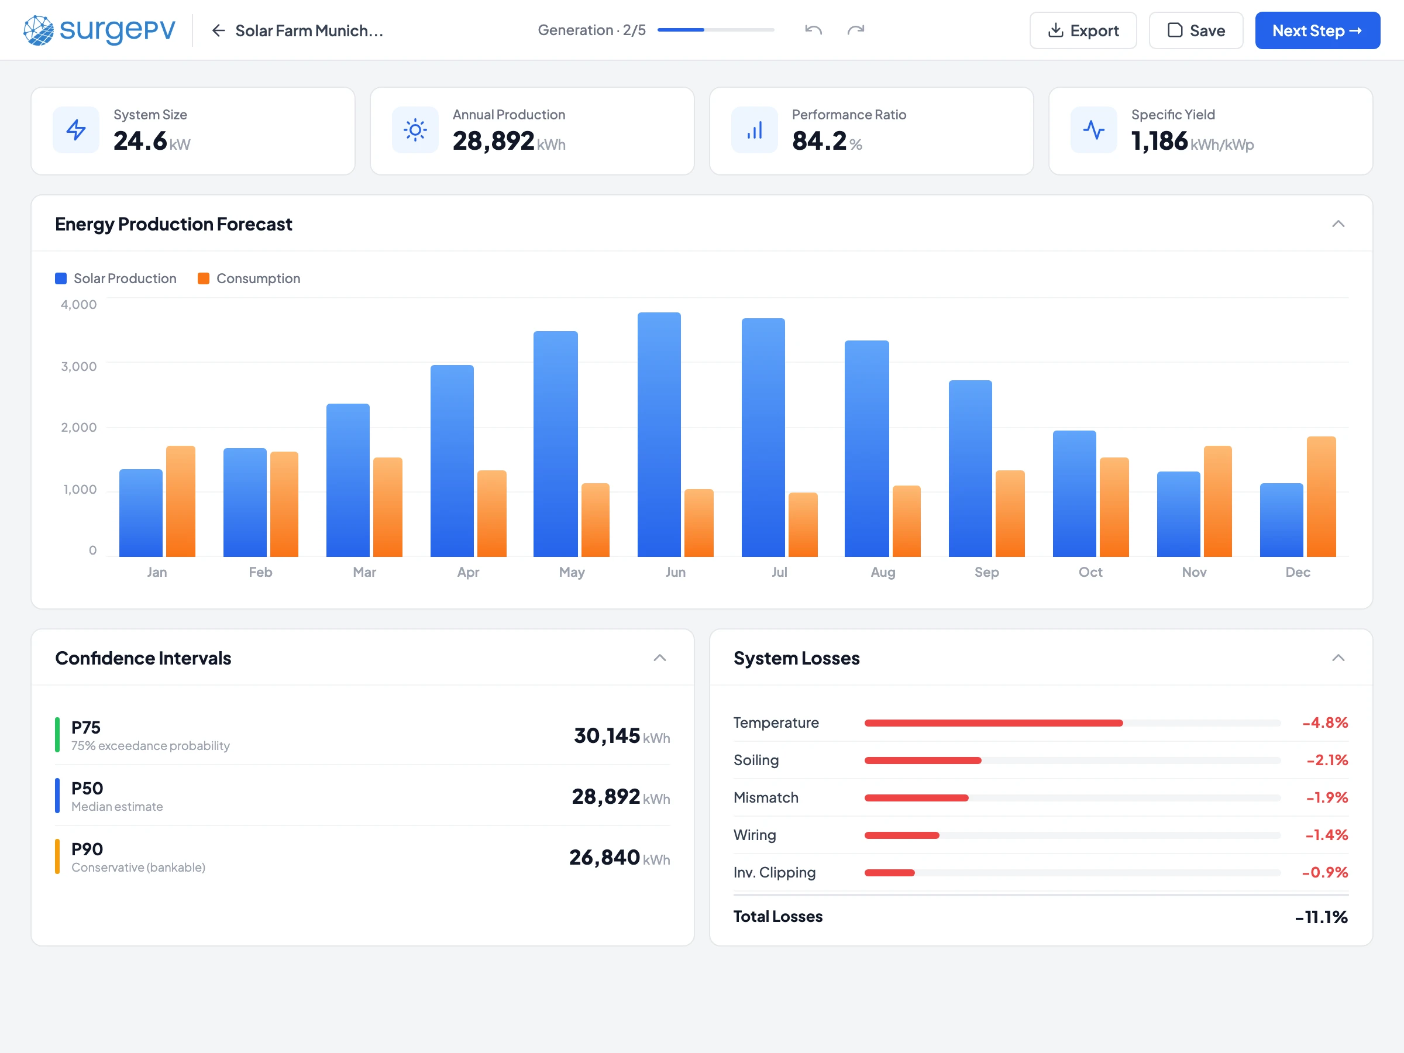Save the project with Save button
The image size is (1404, 1053).
[x=1195, y=30]
